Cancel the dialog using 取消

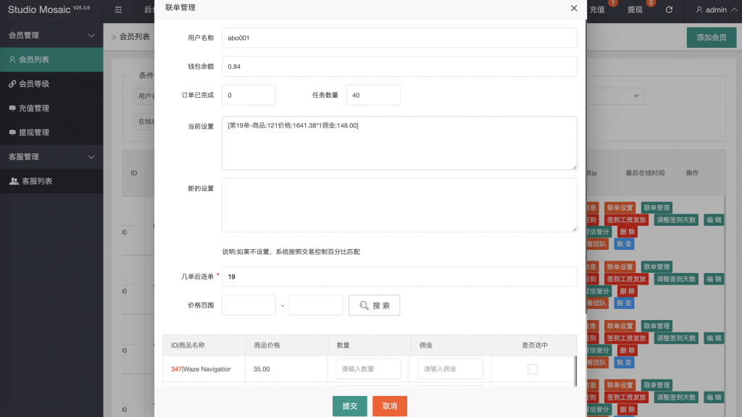coord(389,406)
